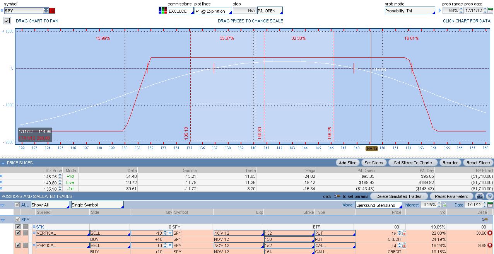Screen dimensions: 494x254
Task: Open the commissions EXCLUDE dropdown
Action: pyautogui.click(x=180, y=11)
